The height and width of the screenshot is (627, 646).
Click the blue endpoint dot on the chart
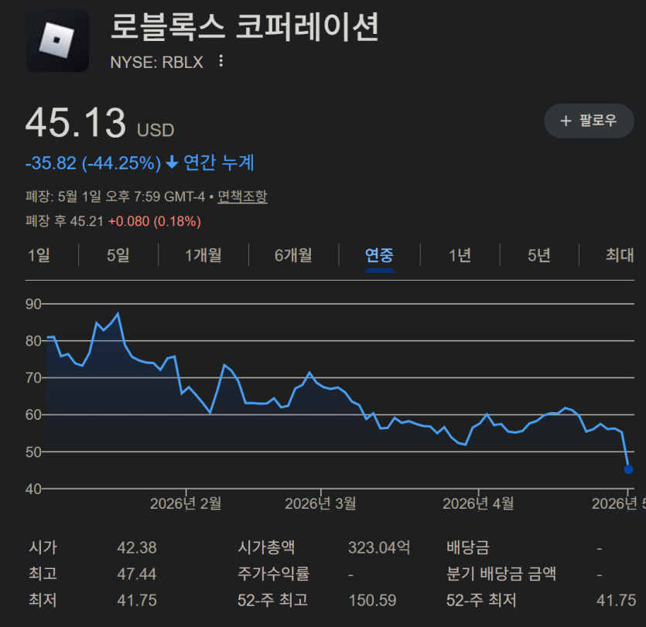pos(628,469)
